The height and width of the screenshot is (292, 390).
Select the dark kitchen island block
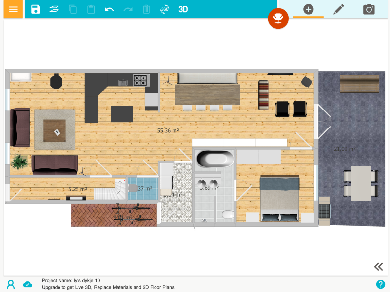point(121,114)
